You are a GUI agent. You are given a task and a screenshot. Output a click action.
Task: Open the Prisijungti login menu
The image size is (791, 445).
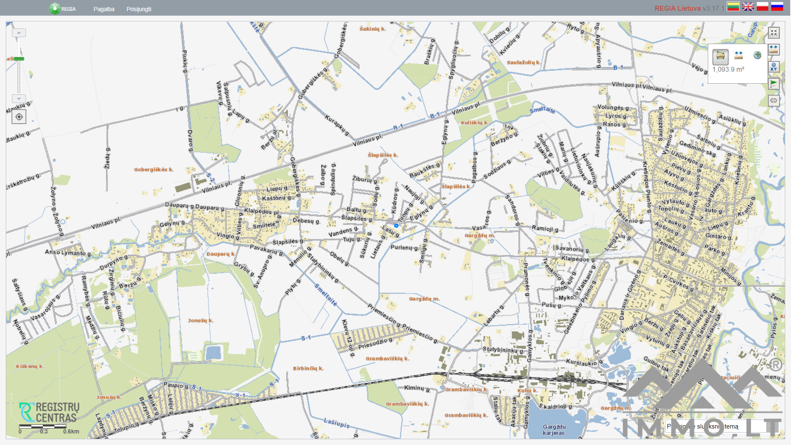139,9
